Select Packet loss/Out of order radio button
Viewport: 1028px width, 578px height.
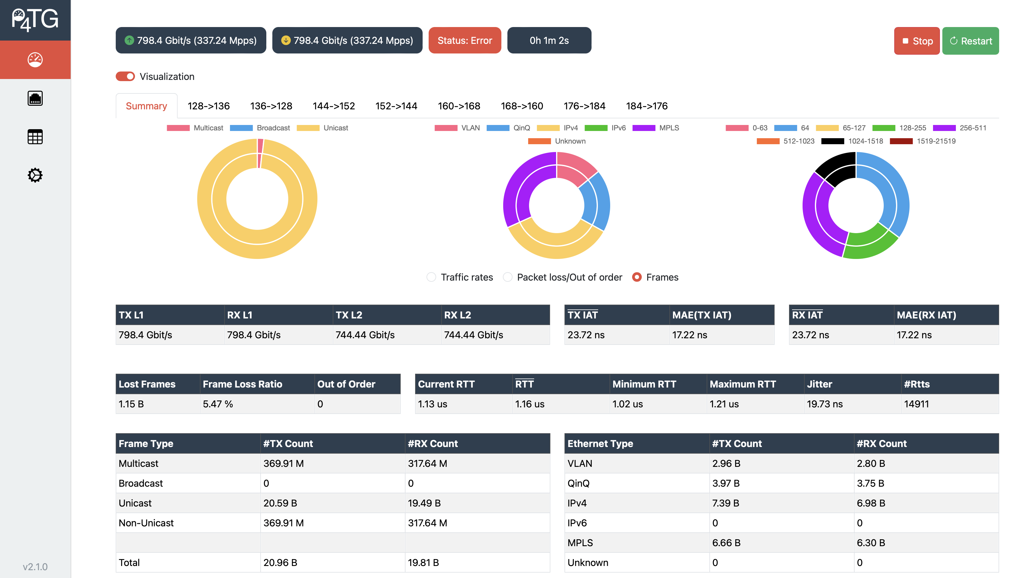coord(508,277)
